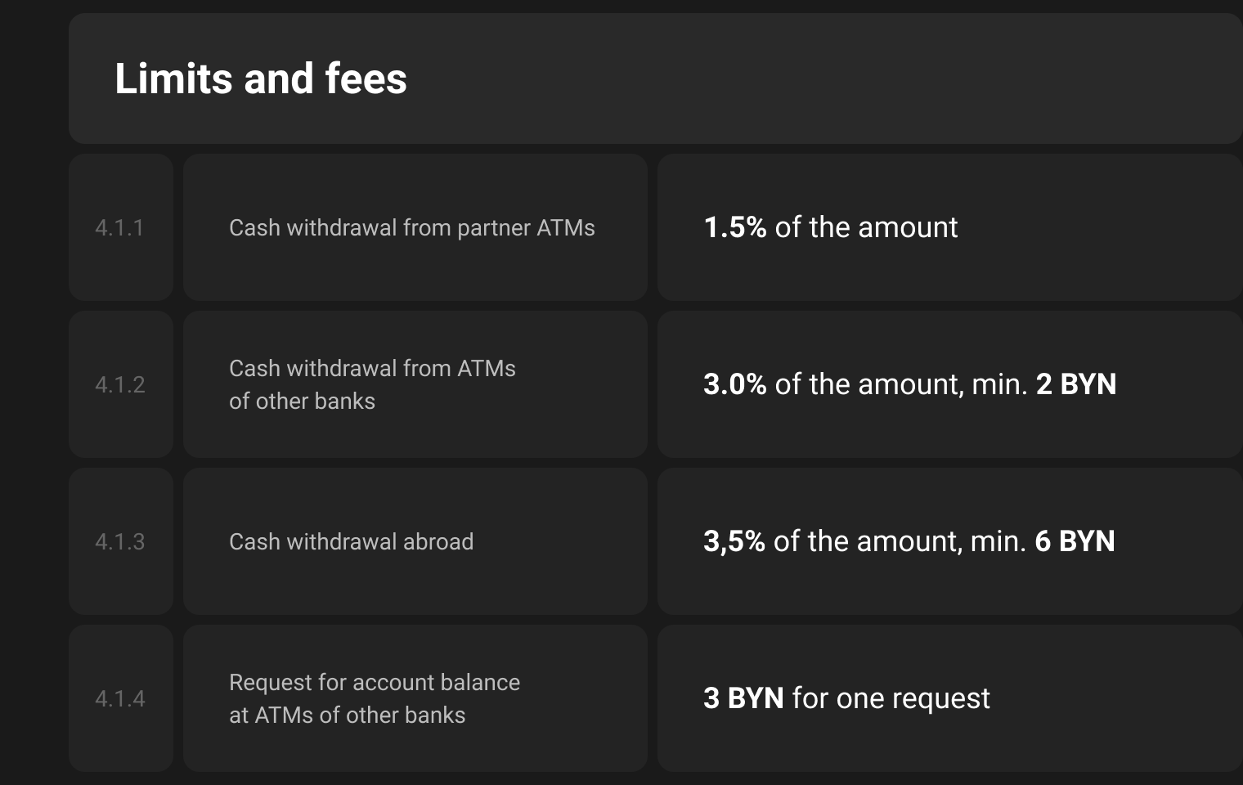This screenshot has width=1243, height=785.
Task: Select row number 4.1.1
Action: [119, 227]
